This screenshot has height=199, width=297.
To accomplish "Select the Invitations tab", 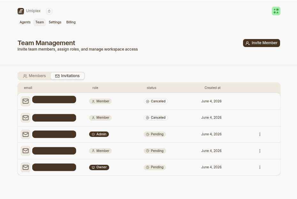I will pos(67,76).
